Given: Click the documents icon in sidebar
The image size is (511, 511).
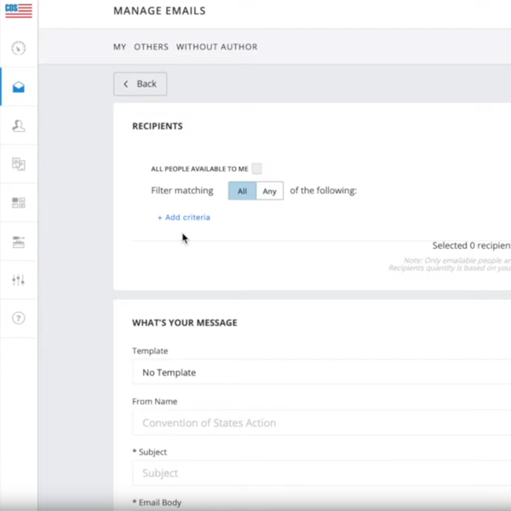Looking at the screenshot, I should coord(19,164).
